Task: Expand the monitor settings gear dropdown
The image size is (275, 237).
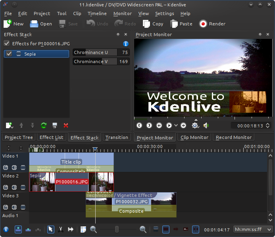Action: (x=195, y=125)
